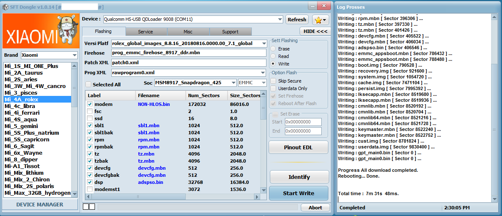Select the Erase radio button

273,49
